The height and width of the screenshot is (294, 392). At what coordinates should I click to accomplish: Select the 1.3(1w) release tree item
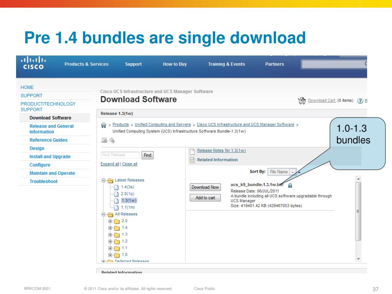point(129,201)
